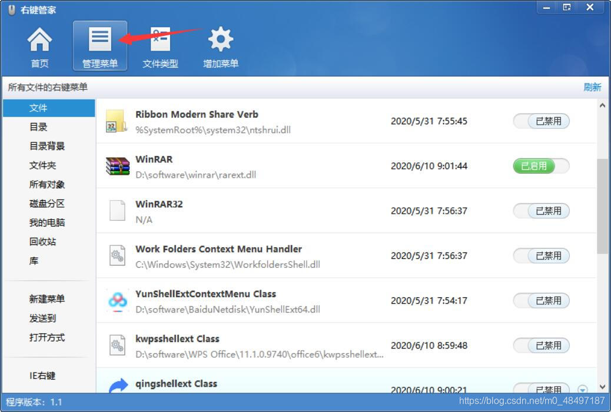The width and height of the screenshot is (611, 412).
Task: Enable the Work Folders Context Menu Handler toggle
Action: pyautogui.click(x=542, y=255)
